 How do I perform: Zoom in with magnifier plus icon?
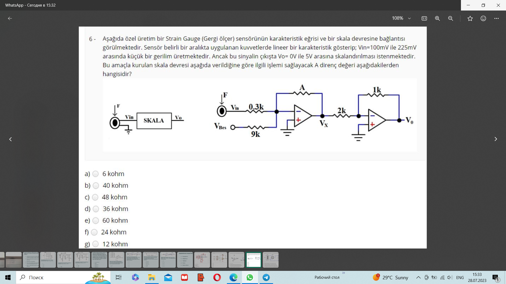[437, 18]
